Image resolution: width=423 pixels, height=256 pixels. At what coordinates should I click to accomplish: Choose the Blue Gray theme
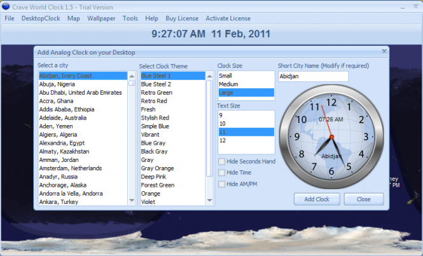(172, 143)
